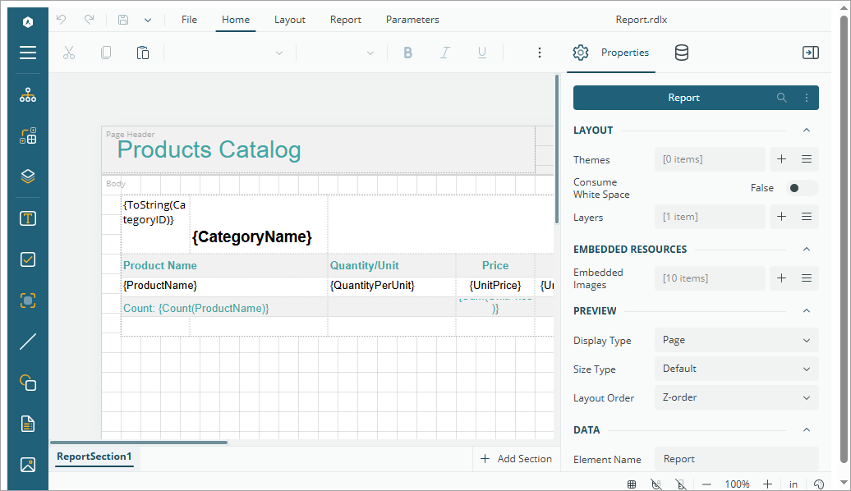This screenshot has width=851, height=491.
Task: Collapse the Embedded Resources section
Action: [x=806, y=250]
